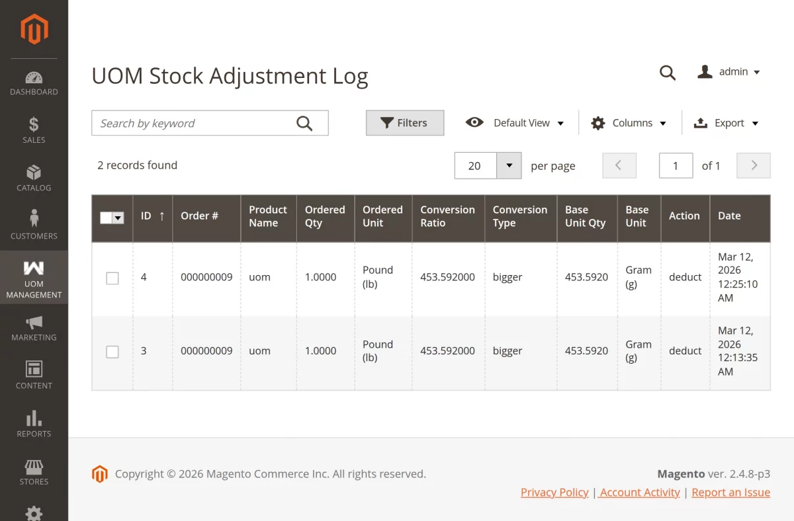The width and height of the screenshot is (794, 521).
Task: Check the row checkbox for log ID 4
Action: point(112,278)
